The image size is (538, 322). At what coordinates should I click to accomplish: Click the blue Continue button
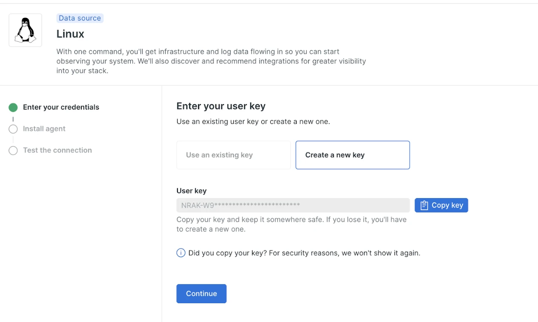tap(201, 293)
